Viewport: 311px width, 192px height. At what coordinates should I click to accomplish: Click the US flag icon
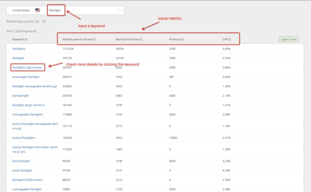38,10
